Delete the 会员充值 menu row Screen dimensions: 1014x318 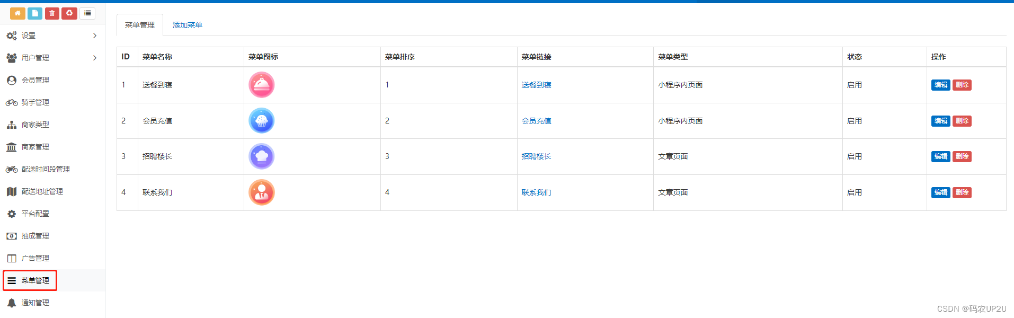(962, 121)
